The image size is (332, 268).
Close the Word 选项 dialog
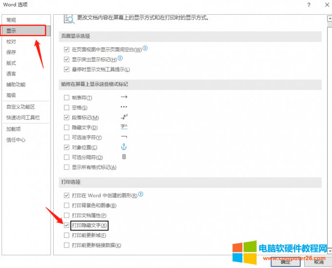tap(327, 5)
